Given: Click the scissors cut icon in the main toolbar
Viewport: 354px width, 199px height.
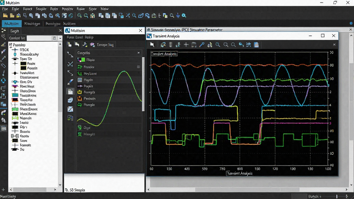Looking at the screenshot, I should [x=128, y=16].
